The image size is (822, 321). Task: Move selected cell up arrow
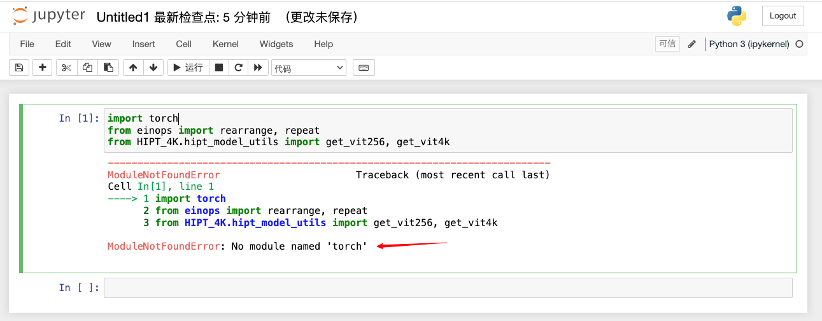(133, 68)
